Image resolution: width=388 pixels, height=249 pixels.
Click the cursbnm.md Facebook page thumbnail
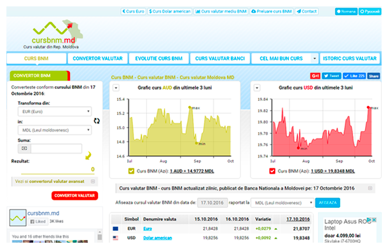tap(18, 218)
